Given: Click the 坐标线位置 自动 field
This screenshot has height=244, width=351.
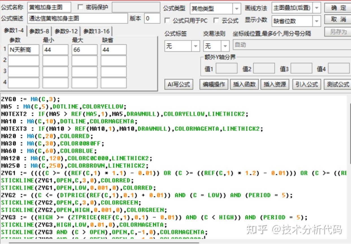Looking at the screenshot, I should [292, 45].
